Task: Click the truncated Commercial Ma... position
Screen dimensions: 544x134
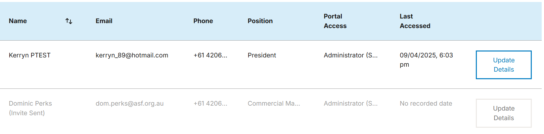Action: pos(274,103)
